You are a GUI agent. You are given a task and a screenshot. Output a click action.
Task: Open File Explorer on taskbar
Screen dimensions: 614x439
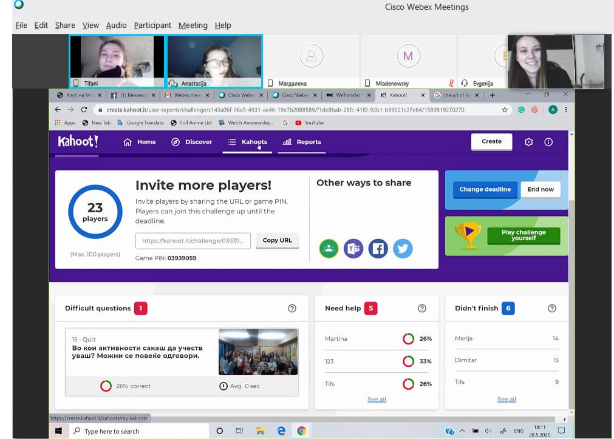[260, 431]
